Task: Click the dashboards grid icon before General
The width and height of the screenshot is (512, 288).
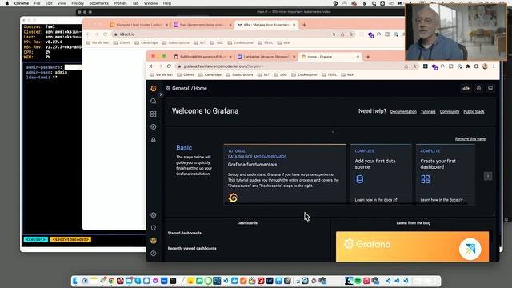Action: (x=168, y=88)
